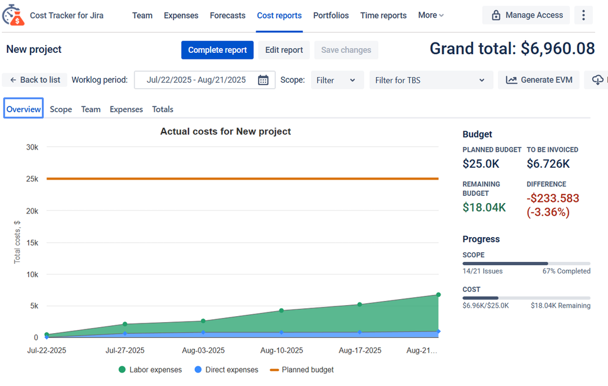Click the last data point on Labor expenses
The image size is (608, 386).
coord(438,295)
